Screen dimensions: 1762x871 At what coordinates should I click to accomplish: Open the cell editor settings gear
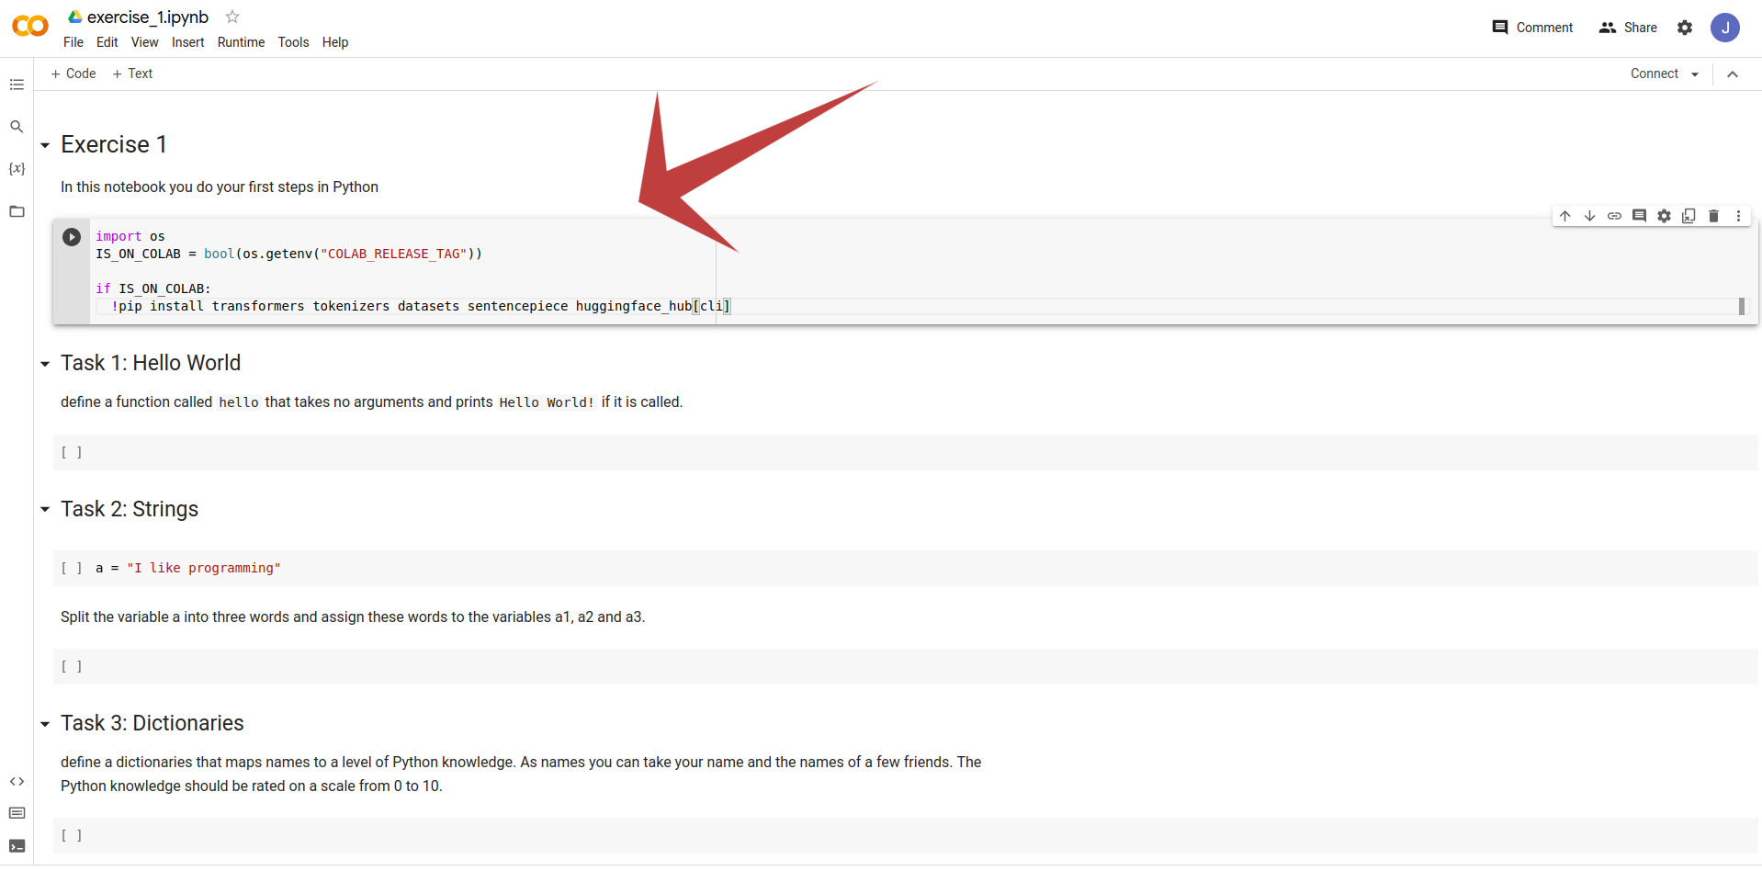[1664, 216]
